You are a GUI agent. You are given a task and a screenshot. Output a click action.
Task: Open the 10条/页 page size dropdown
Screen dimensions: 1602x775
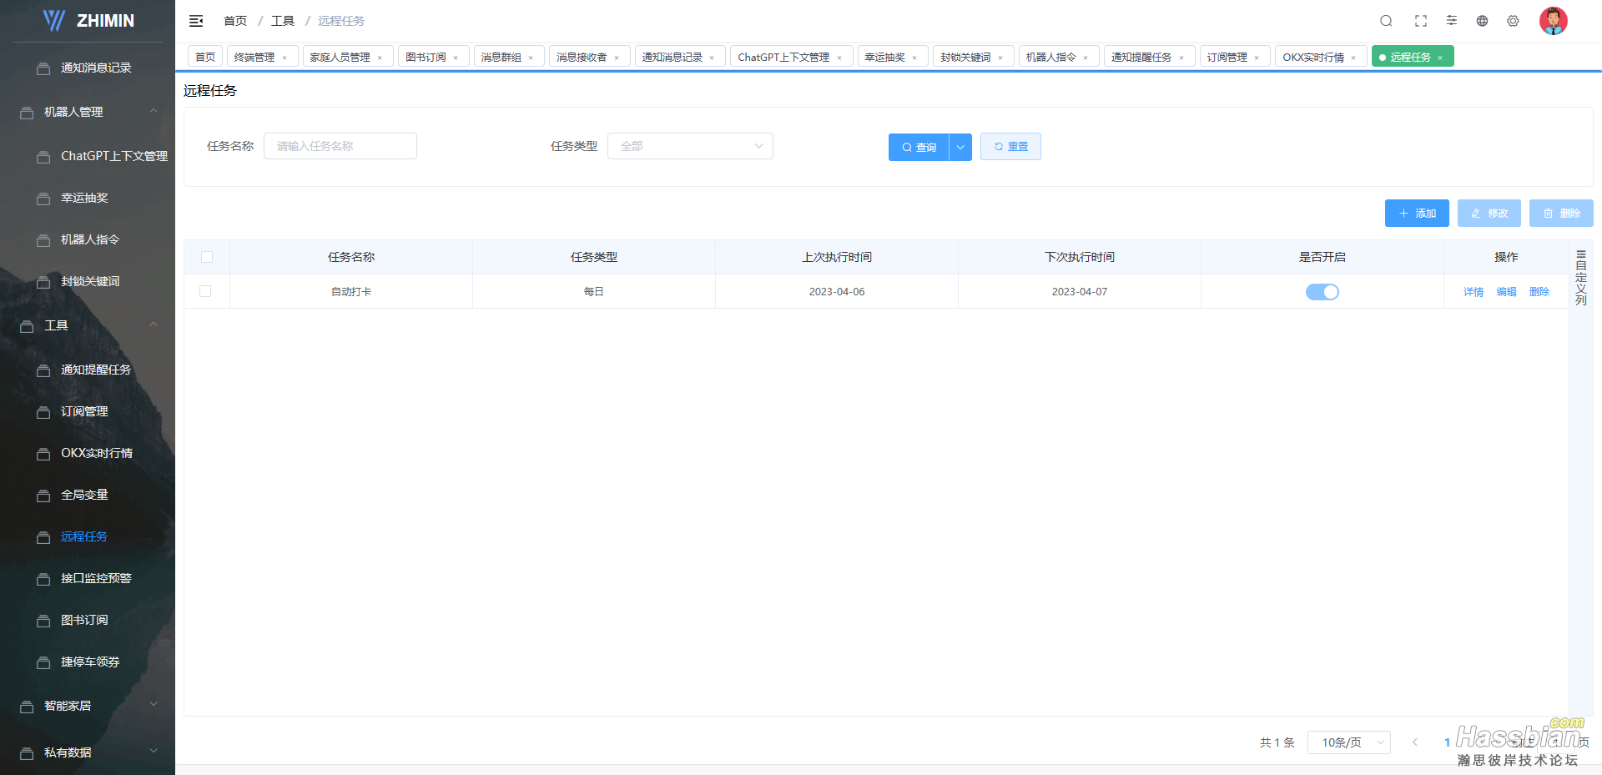pyautogui.click(x=1348, y=742)
